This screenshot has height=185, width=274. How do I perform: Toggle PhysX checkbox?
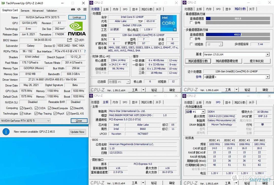[x=55, y=113]
